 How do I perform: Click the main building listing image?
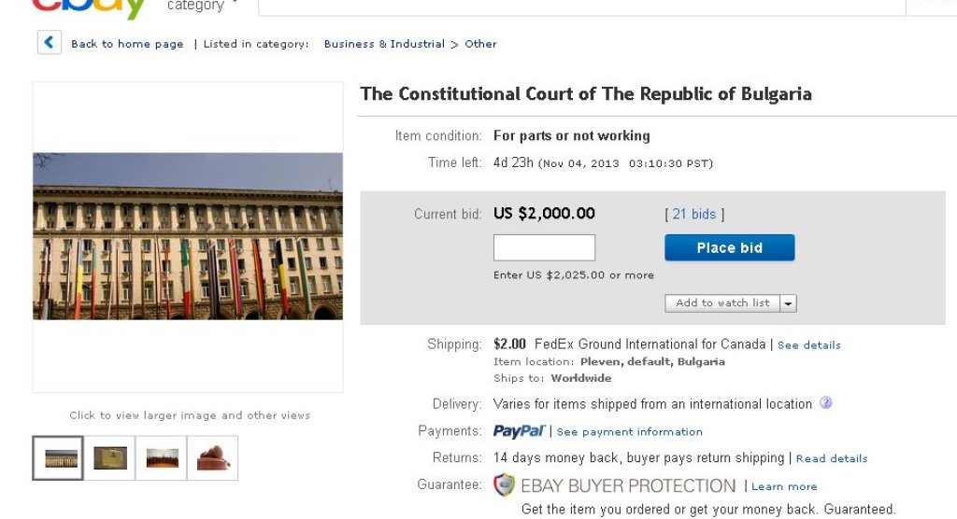(188, 236)
